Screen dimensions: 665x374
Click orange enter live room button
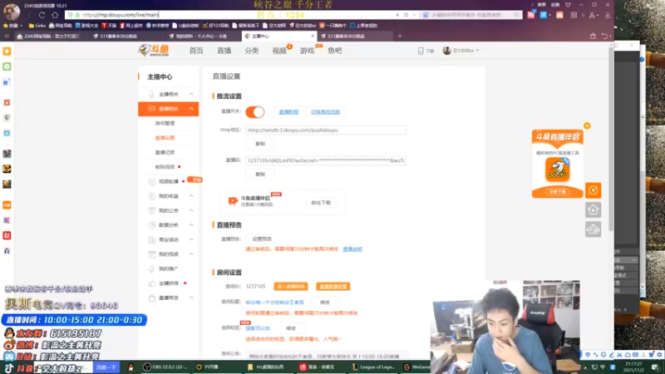[x=290, y=287]
